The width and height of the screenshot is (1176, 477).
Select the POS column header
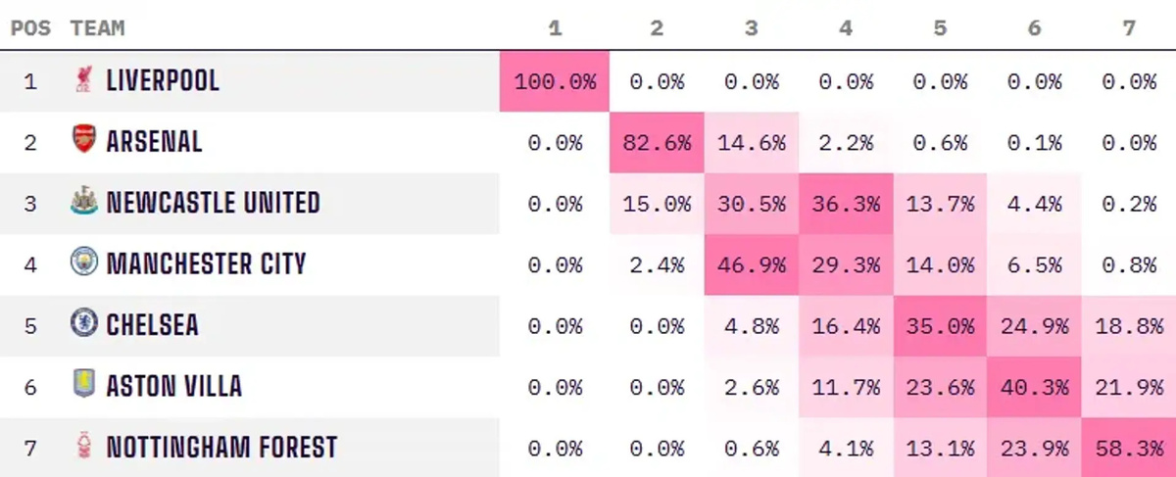(30, 27)
